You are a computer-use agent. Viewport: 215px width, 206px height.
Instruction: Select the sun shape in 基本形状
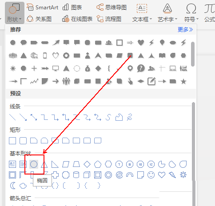pyautogui.click(x=183, y=175)
